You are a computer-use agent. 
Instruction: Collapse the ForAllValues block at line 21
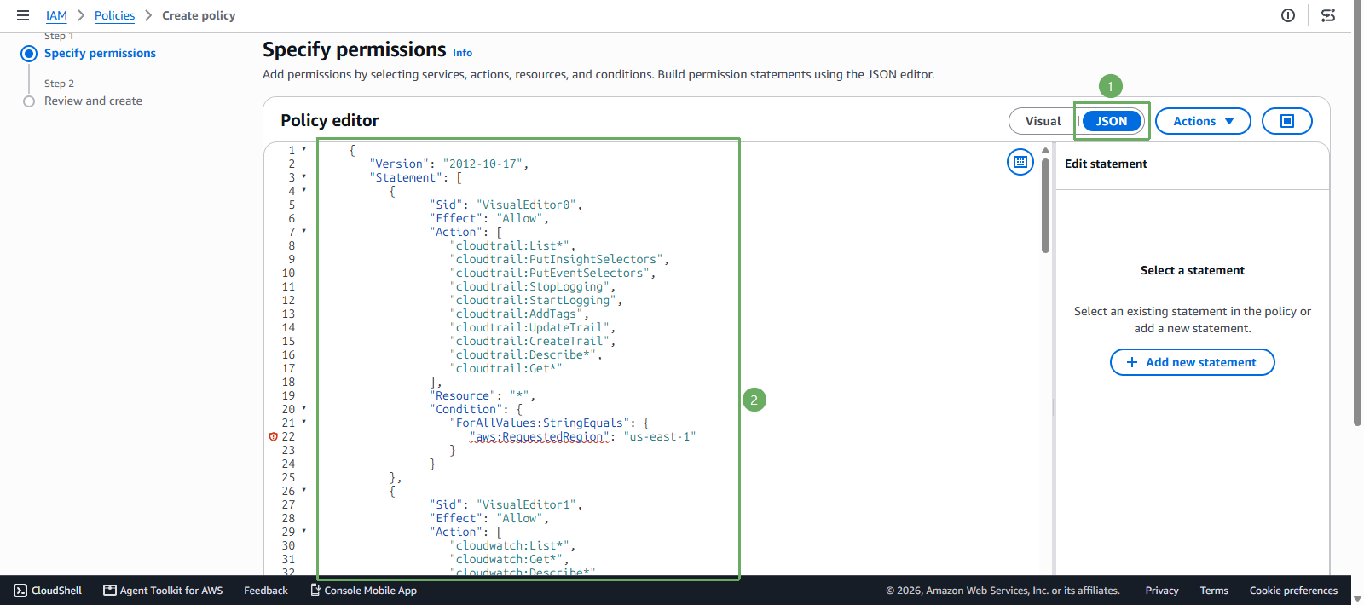click(x=304, y=423)
